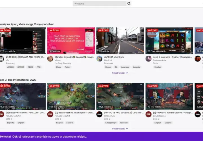
Task: Open betboom_ru channel avatar
Action: [99, 114]
